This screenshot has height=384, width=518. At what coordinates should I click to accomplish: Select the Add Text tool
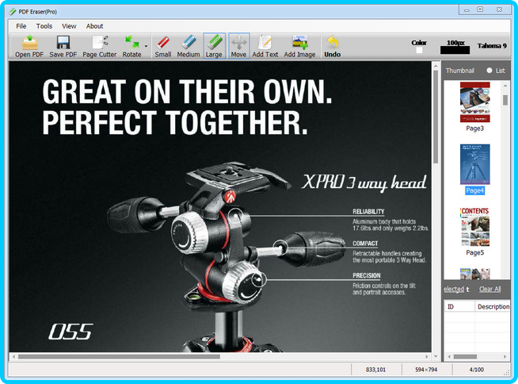265,46
